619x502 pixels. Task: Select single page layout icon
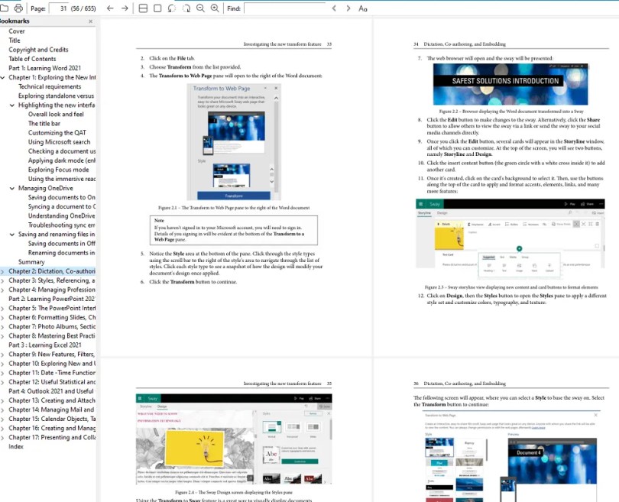click(x=157, y=8)
